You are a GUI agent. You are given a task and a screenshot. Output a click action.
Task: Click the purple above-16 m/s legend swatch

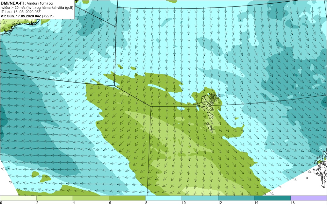(x=309, y=198)
